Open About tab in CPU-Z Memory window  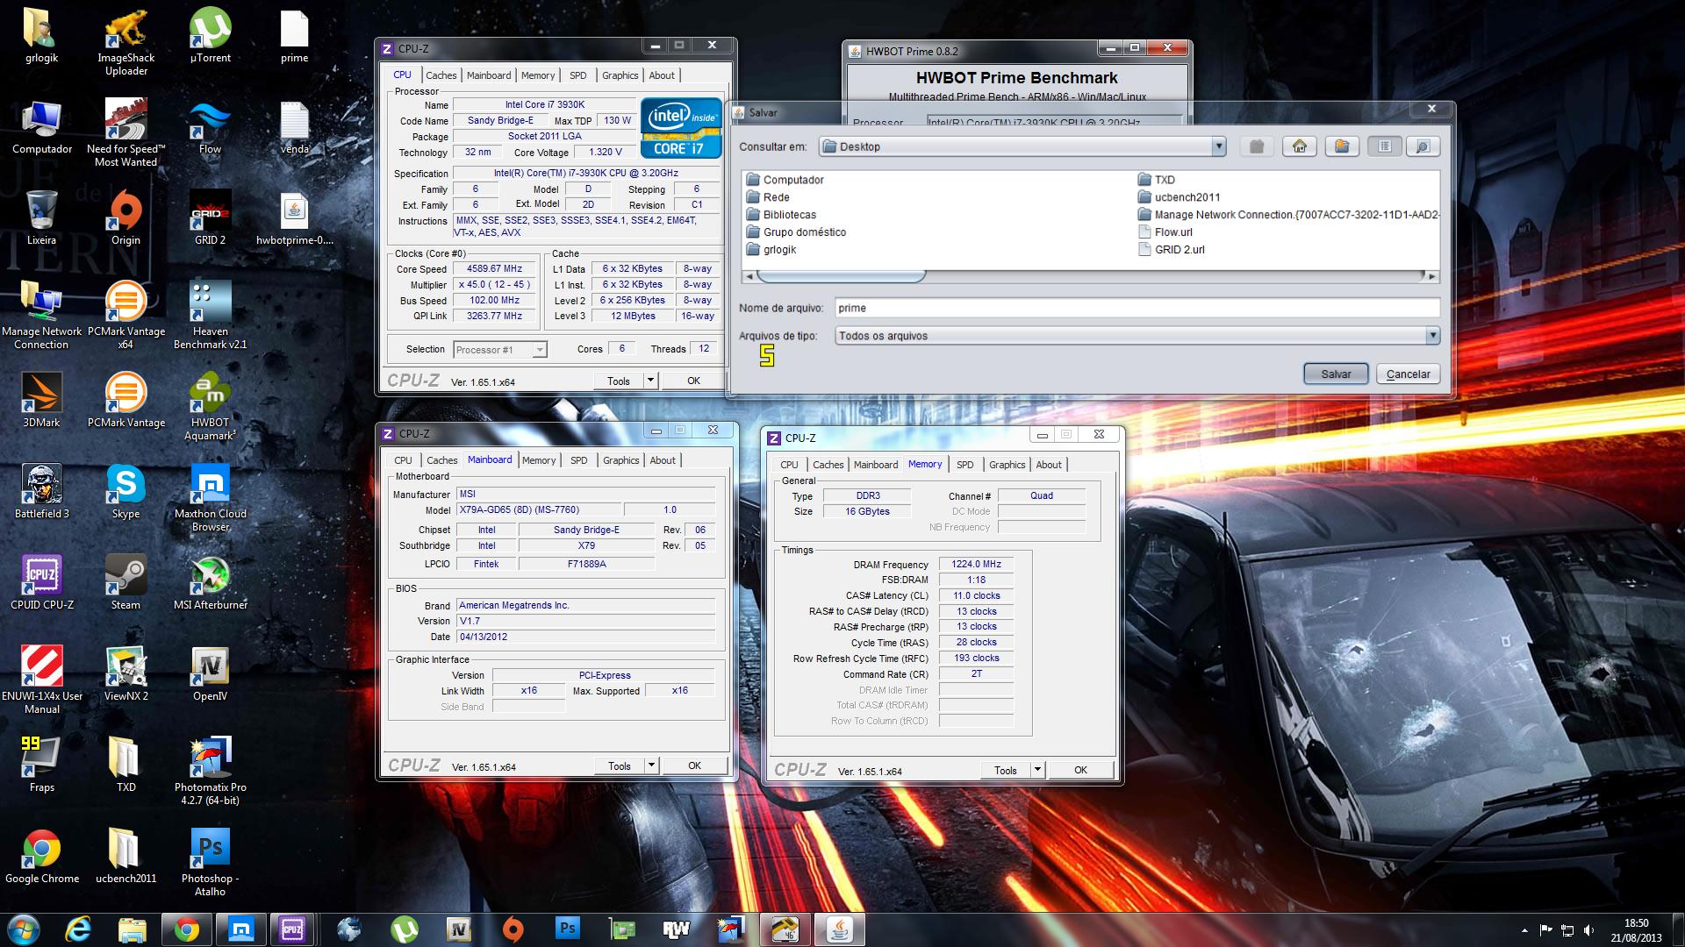1049,465
